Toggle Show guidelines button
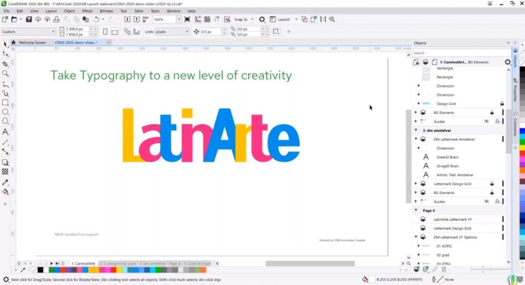Viewport: 525px width, 285px height. (x=217, y=19)
